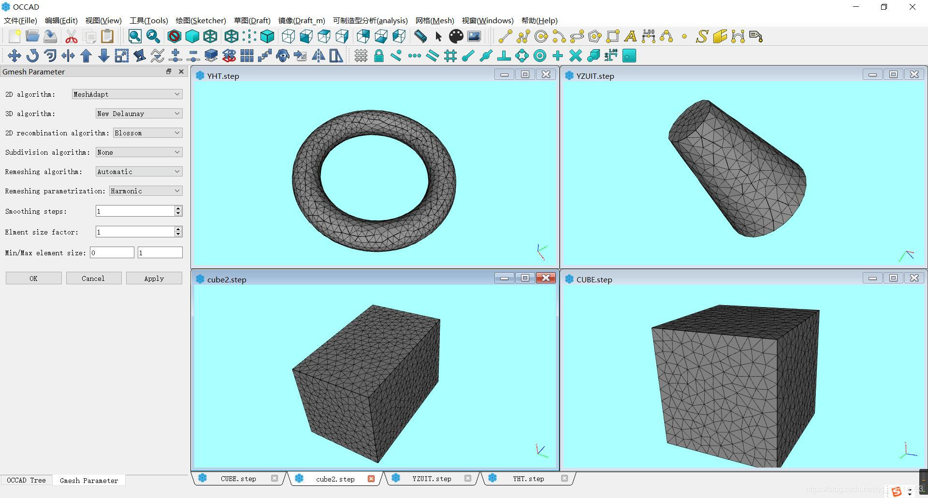Click the rotate arrow icon
Image resolution: width=928 pixels, height=498 pixels.
[x=32, y=56]
